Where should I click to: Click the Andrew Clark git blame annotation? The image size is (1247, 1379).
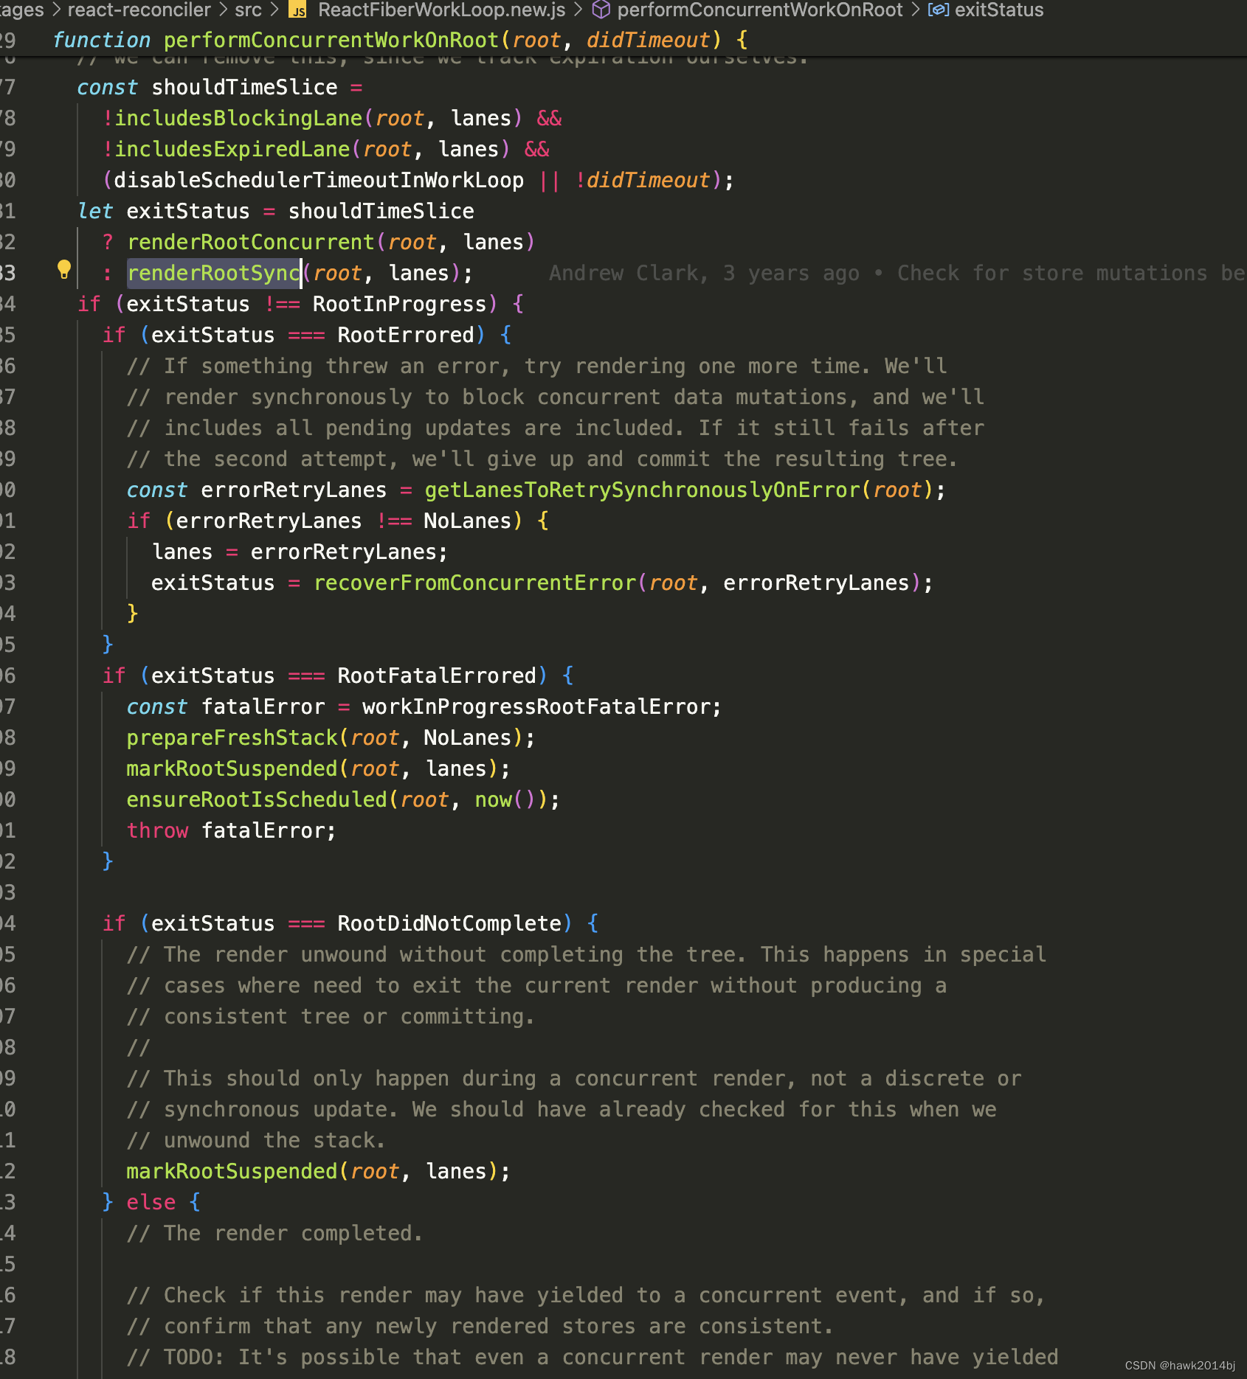[896, 273]
